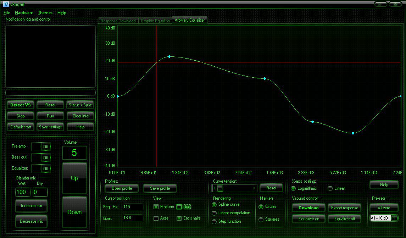Switch to the Response Download tab
This screenshot has width=406, height=238.
point(118,21)
